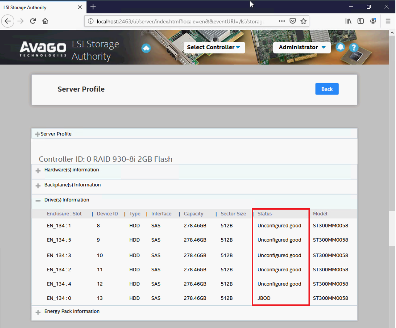Go to the browser home page icon
The height and width of the screenshot is (328, 396).
45,21
